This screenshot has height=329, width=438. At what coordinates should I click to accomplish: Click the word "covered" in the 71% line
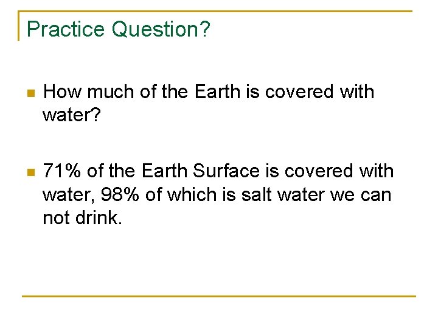pos(319,171)
